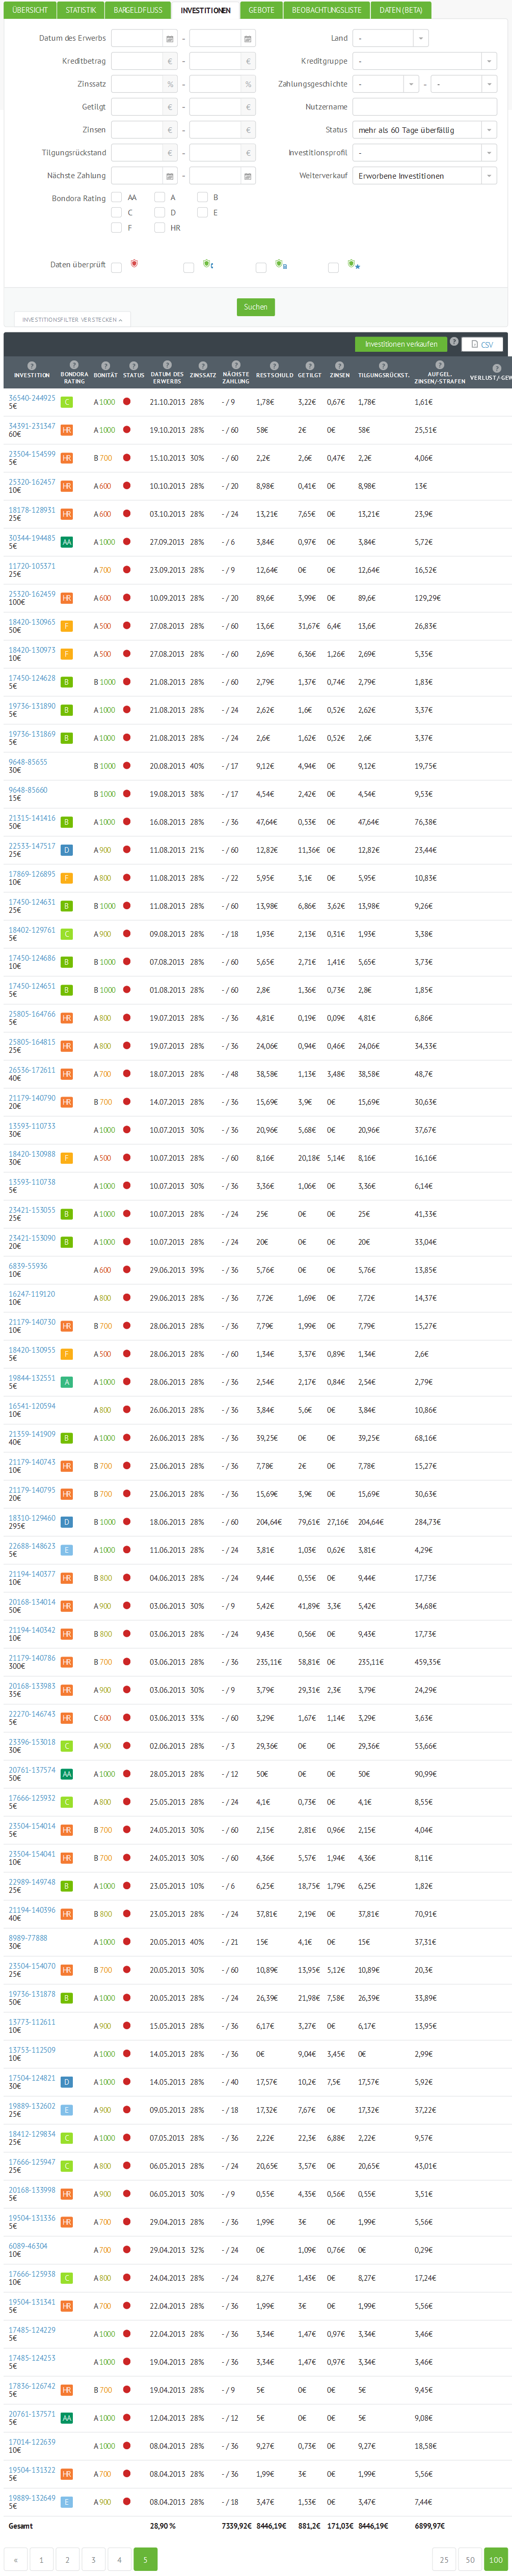Click red status dot of 36540-244925
Screen dimensions: 512x2576
click(x=127, y=401)
